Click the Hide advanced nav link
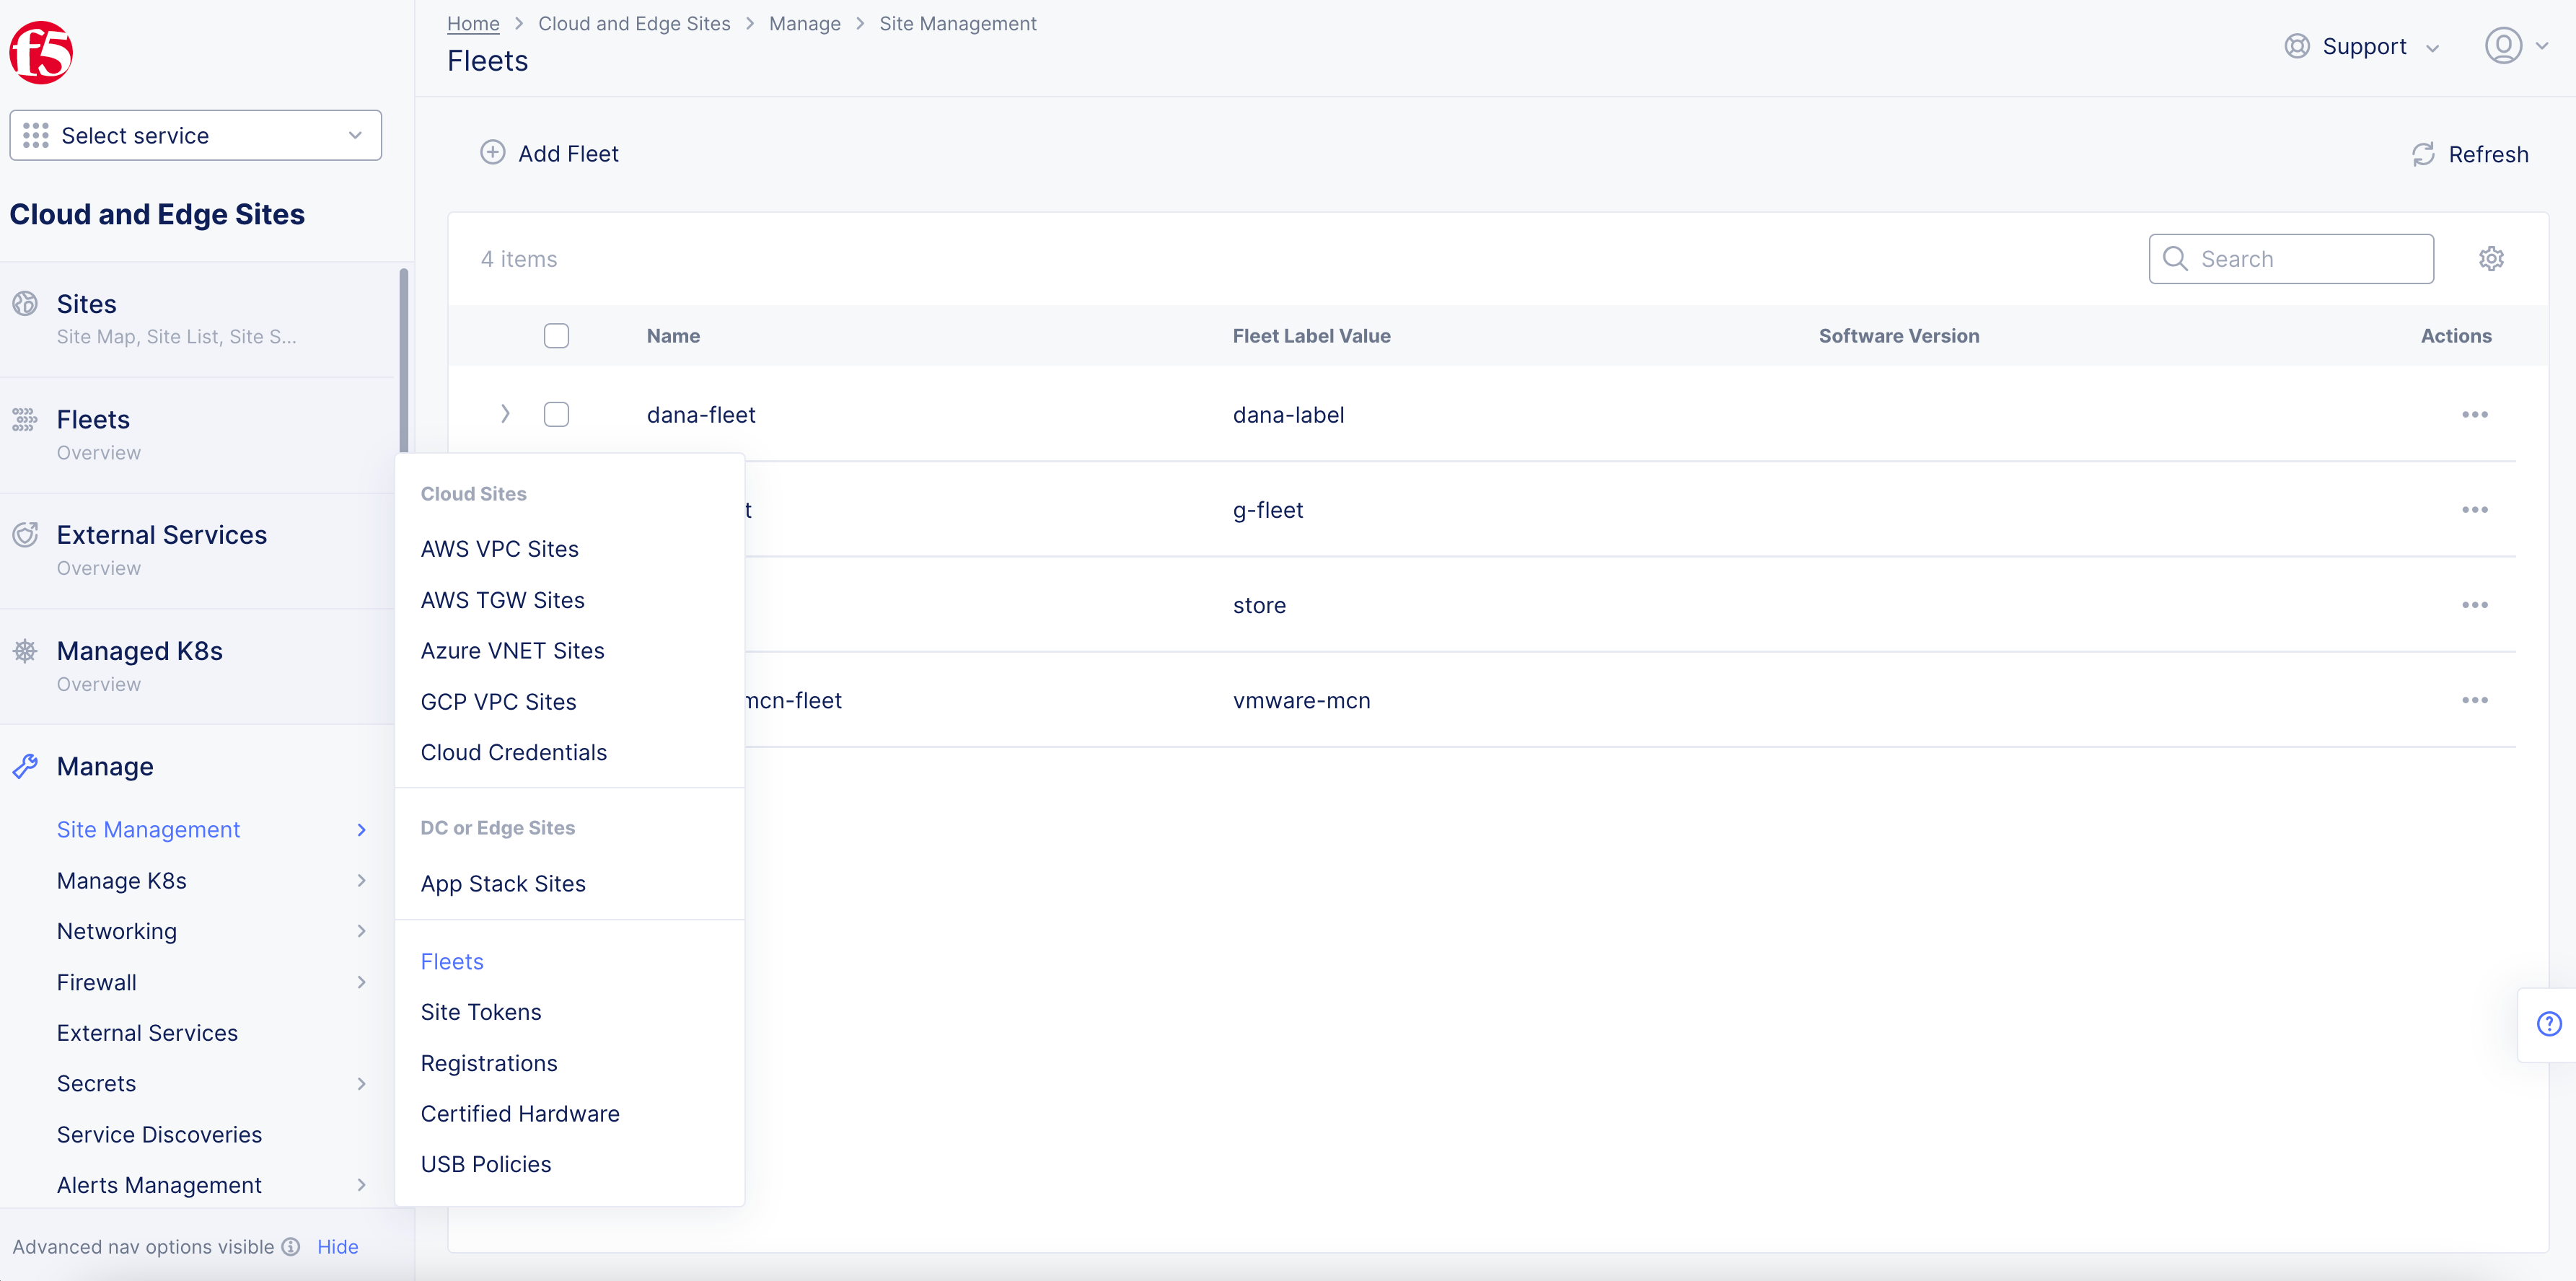The height and width of the screenshot is (1281, 2576). click(337, 1247)
